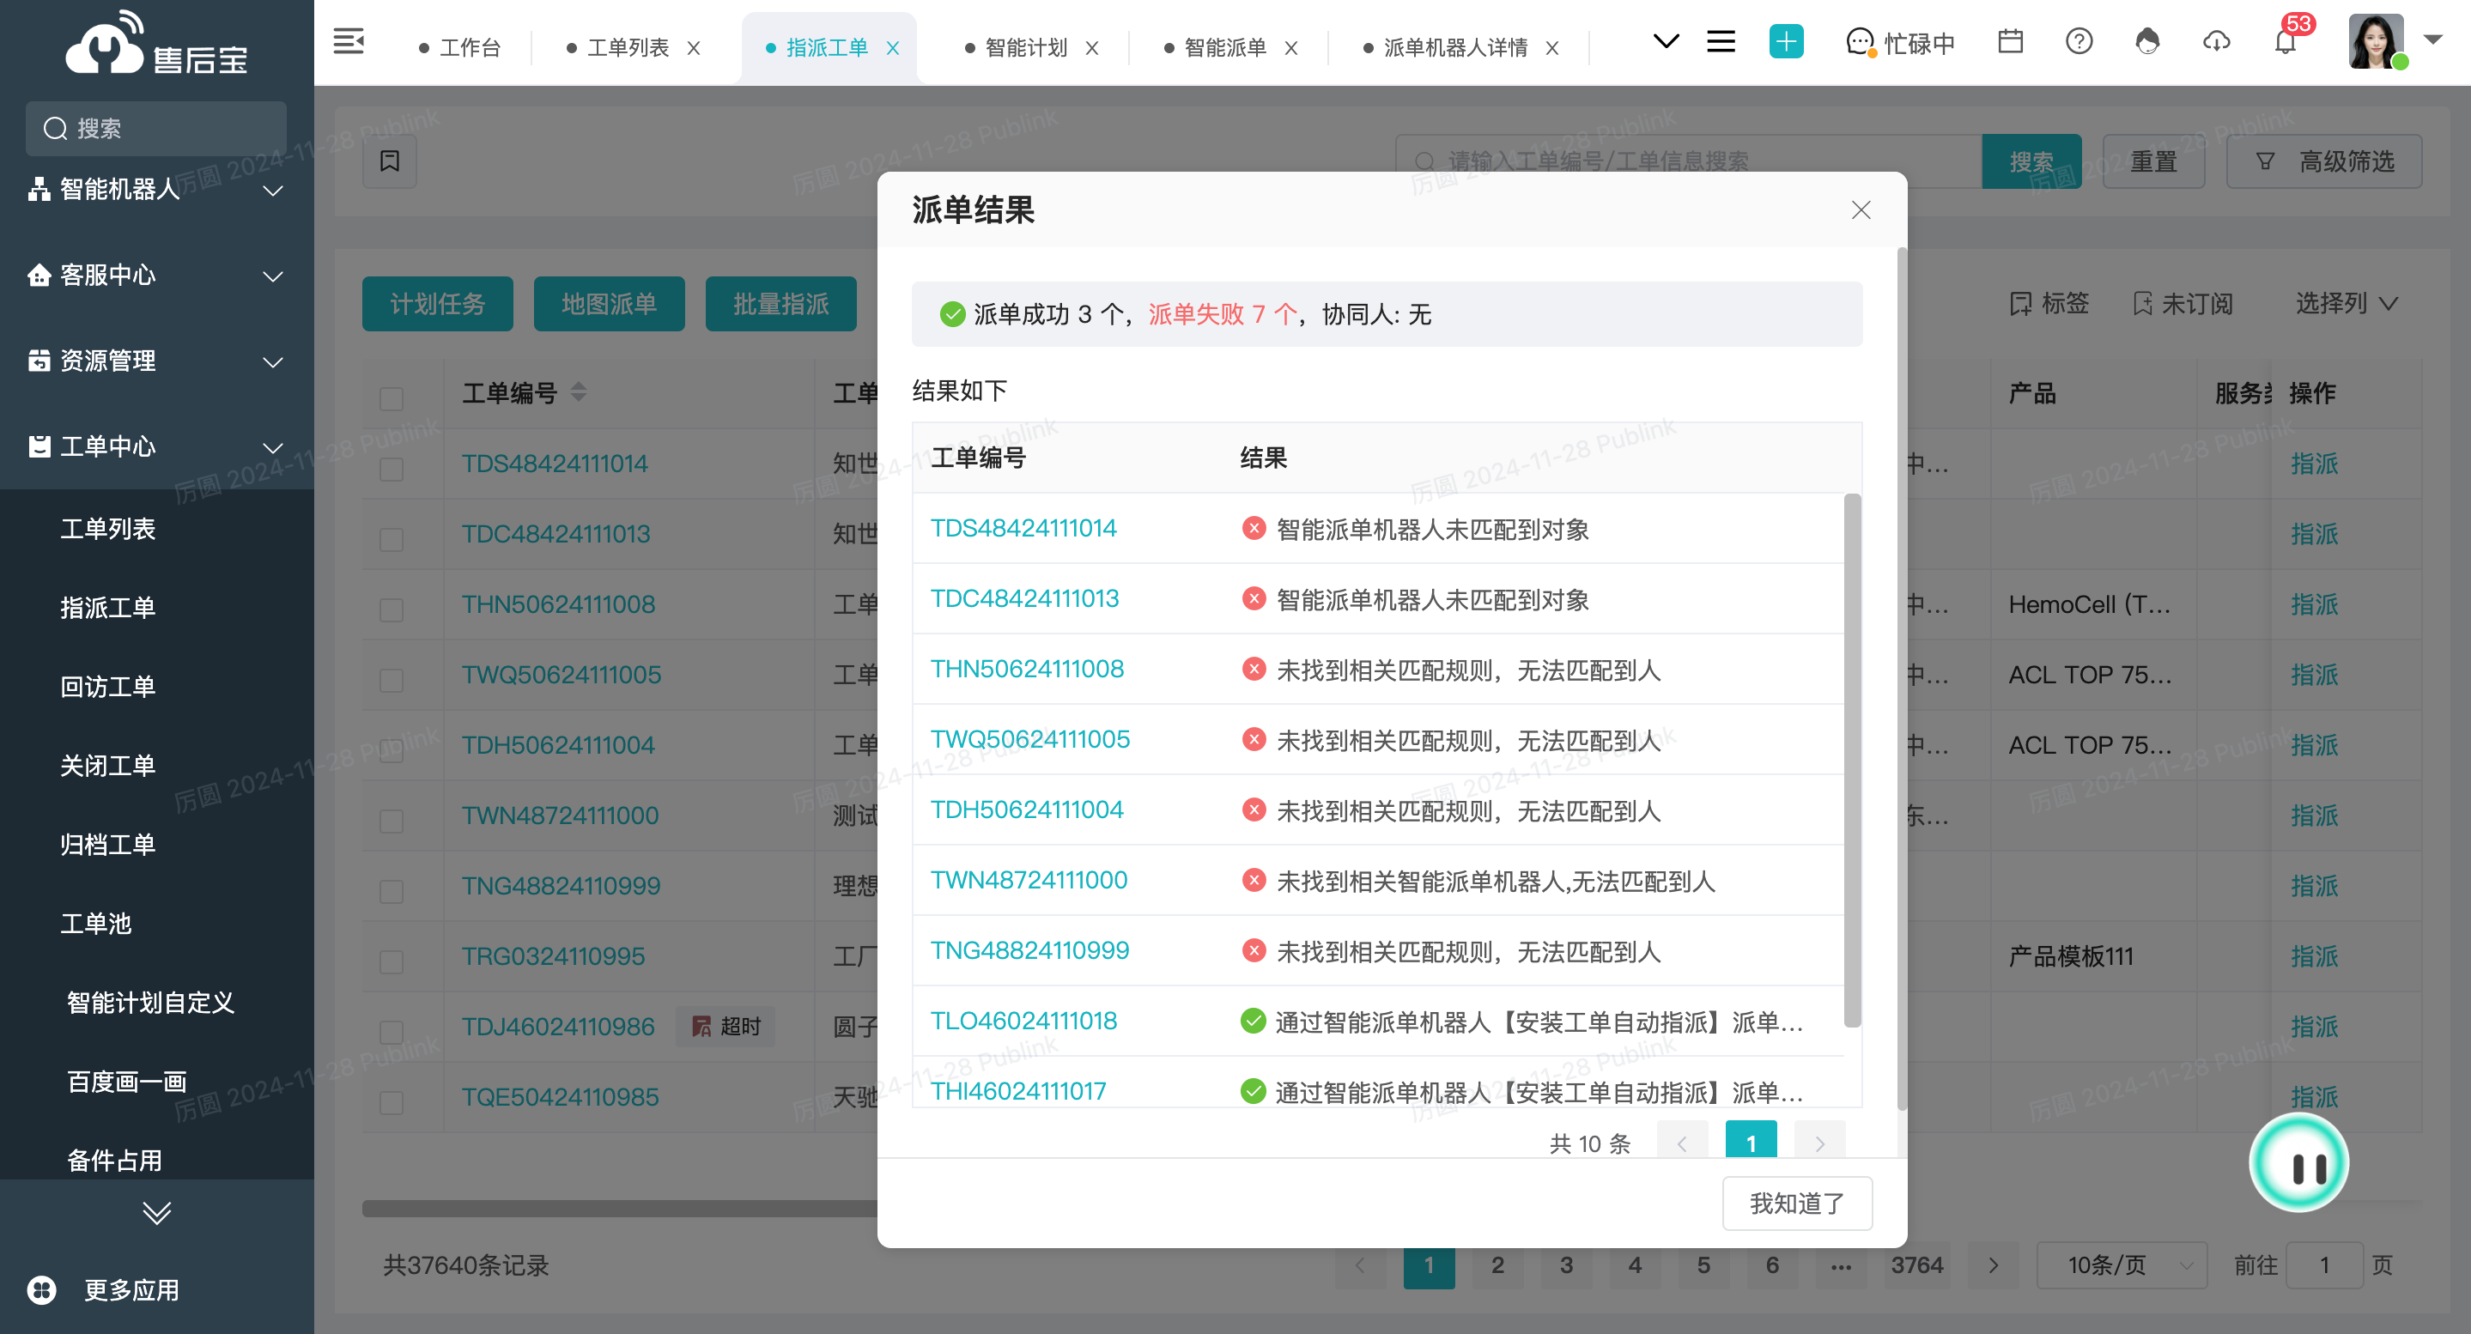Image resolution: width=2471 pixels, height=1334 pixels.
Task: Click the 超时 overtime tag on TDJ46024110986
Action: [x=726, y=1026]
